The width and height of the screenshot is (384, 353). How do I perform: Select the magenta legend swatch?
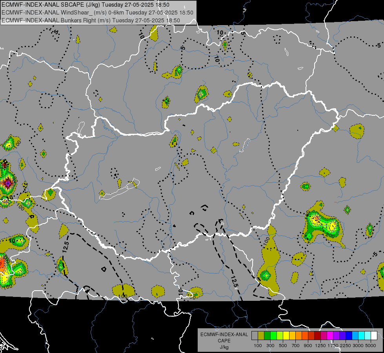coord(330,336)
